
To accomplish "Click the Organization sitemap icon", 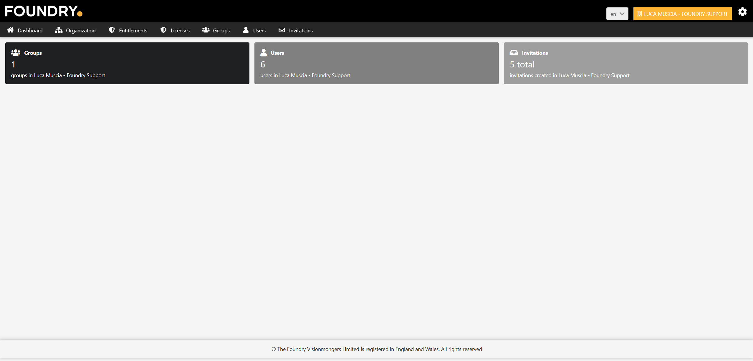I will (59, 30).
